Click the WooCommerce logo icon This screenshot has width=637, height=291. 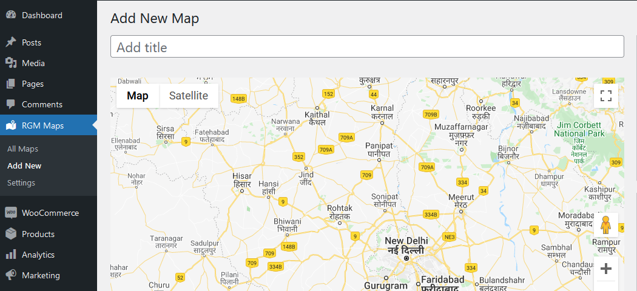(x=10, y=213)
